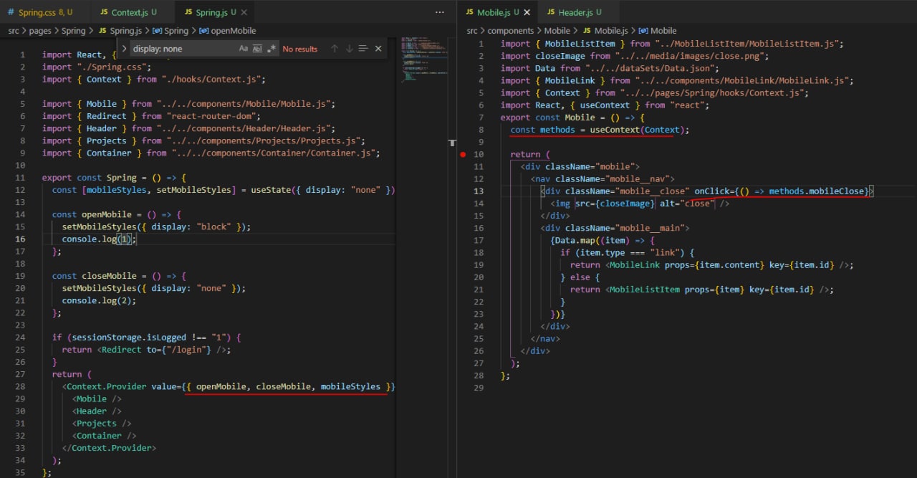
Task: Switch to the Context.js tab
Action: click(x=126, y=12)
